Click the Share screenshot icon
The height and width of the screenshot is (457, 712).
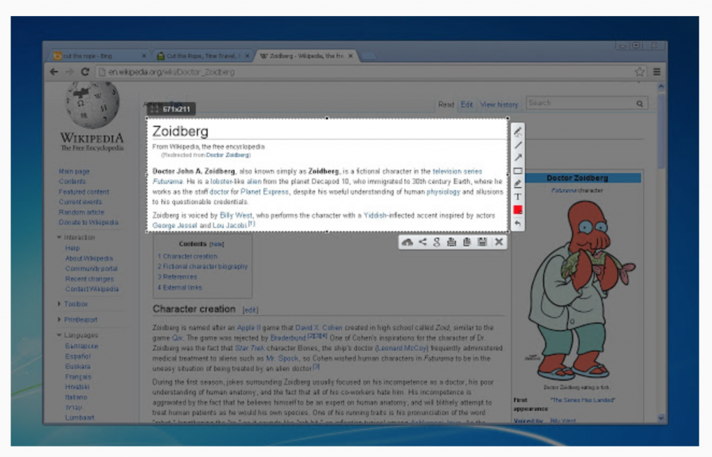point(422,242)
